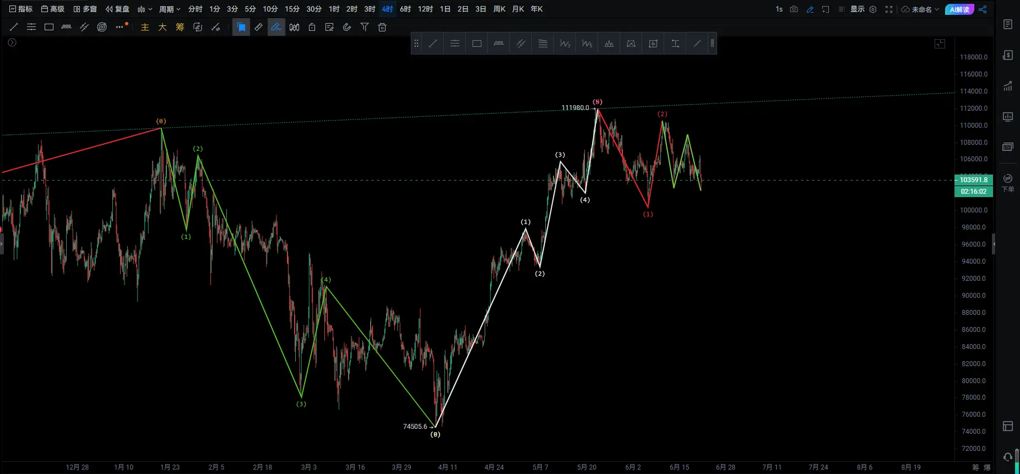Toggle the blue drawing pencil mode
1020x474 pixels.
810,9
